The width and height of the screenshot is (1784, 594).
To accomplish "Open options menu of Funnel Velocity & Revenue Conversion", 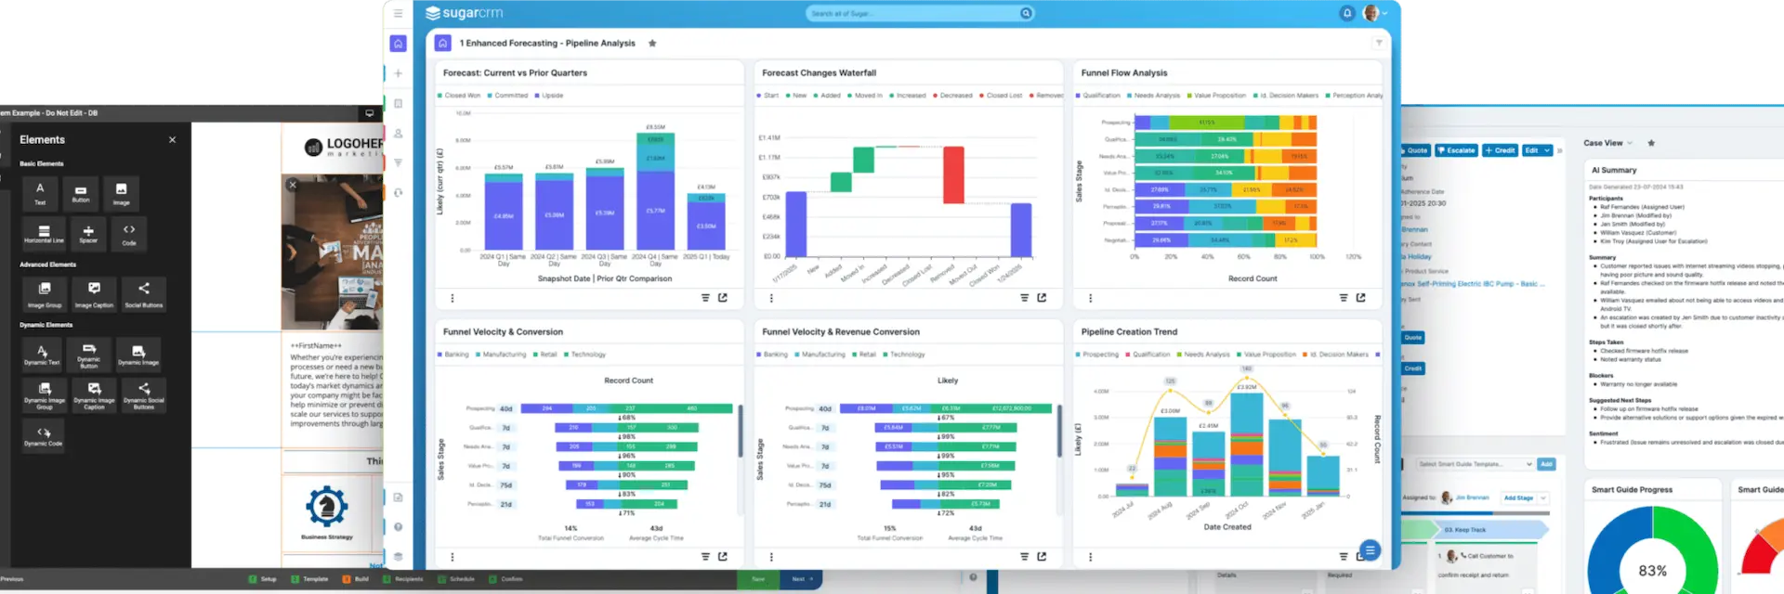I will 771,558.
